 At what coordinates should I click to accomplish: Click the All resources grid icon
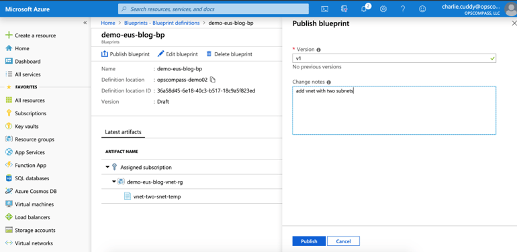point(9,101)
